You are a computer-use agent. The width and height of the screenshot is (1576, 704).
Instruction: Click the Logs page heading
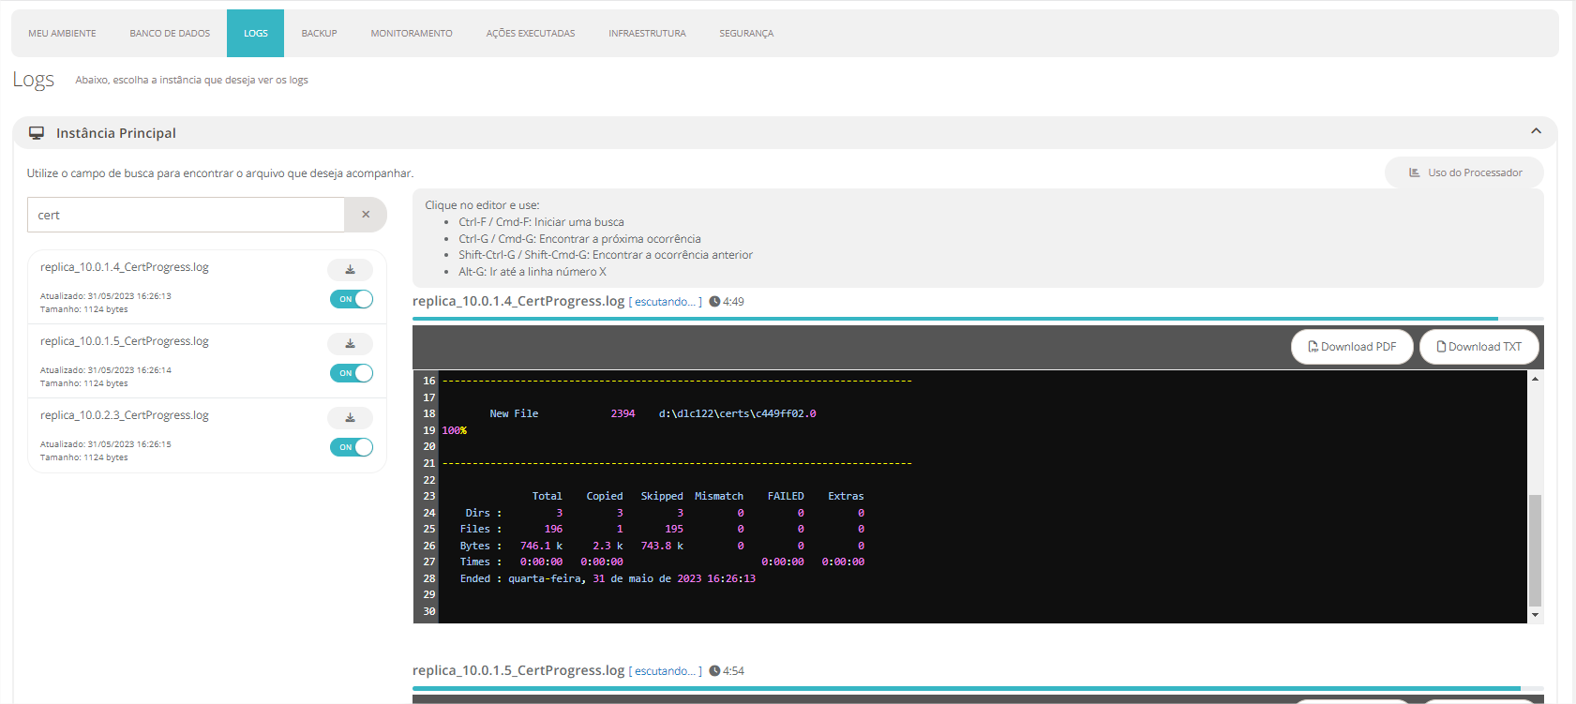[34, 80]
